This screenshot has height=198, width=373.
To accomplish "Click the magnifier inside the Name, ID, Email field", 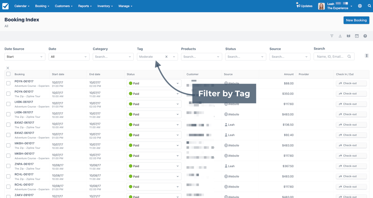I will pos(349,57).
